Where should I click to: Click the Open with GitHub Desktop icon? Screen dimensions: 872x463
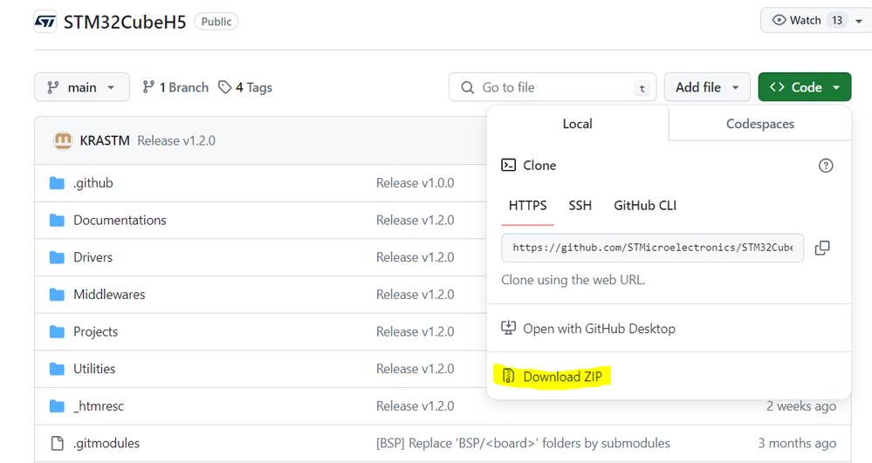click(508, 329)
